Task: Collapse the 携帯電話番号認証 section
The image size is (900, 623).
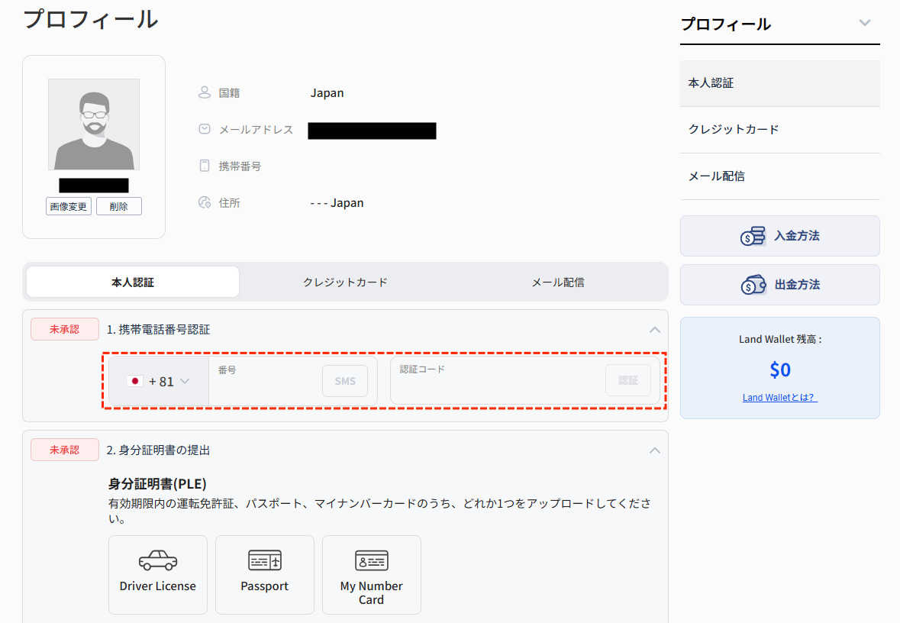Action: pyautogui.click(x=654, y=330)
